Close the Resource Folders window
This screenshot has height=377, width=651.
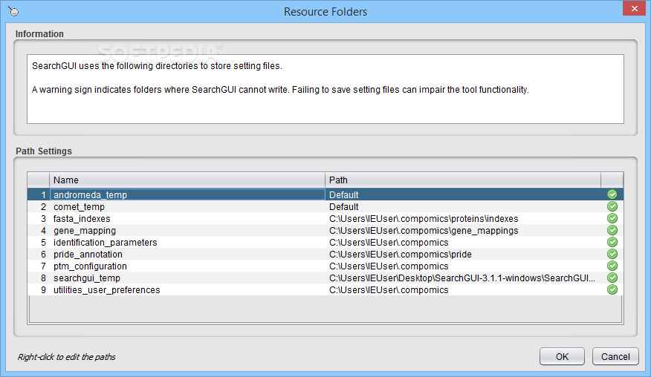pyautogui.click(x=634, y=8)
